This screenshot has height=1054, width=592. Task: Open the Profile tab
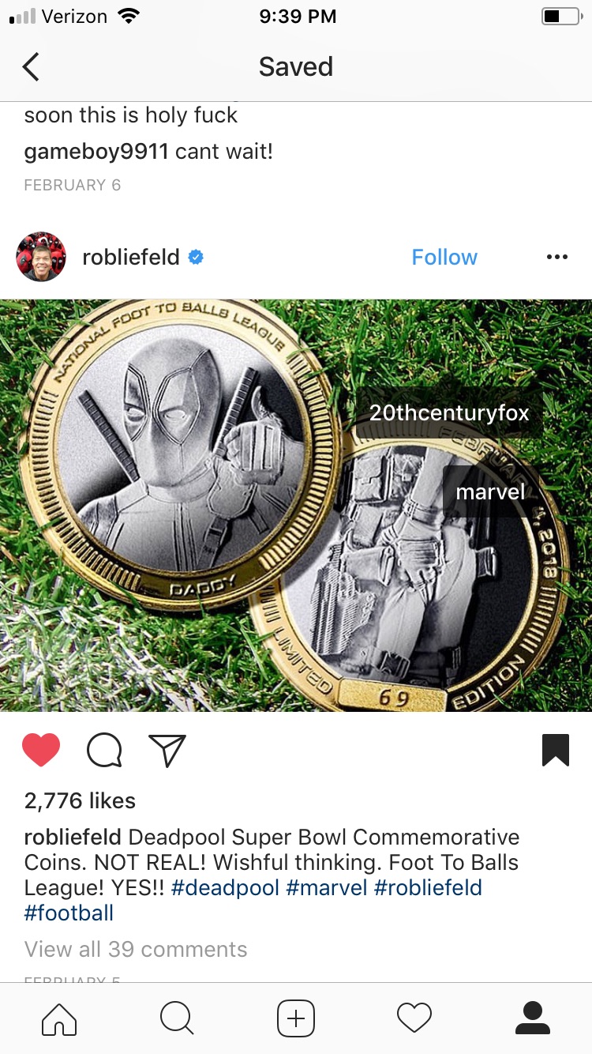tap(533, 1018)
